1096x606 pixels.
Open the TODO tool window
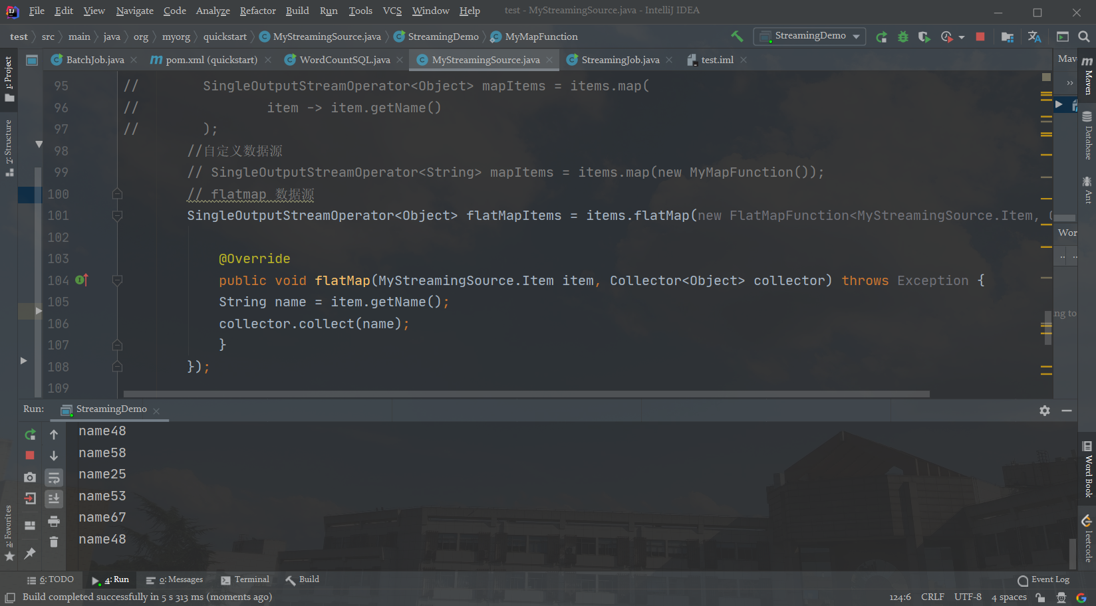click(51, 579)
